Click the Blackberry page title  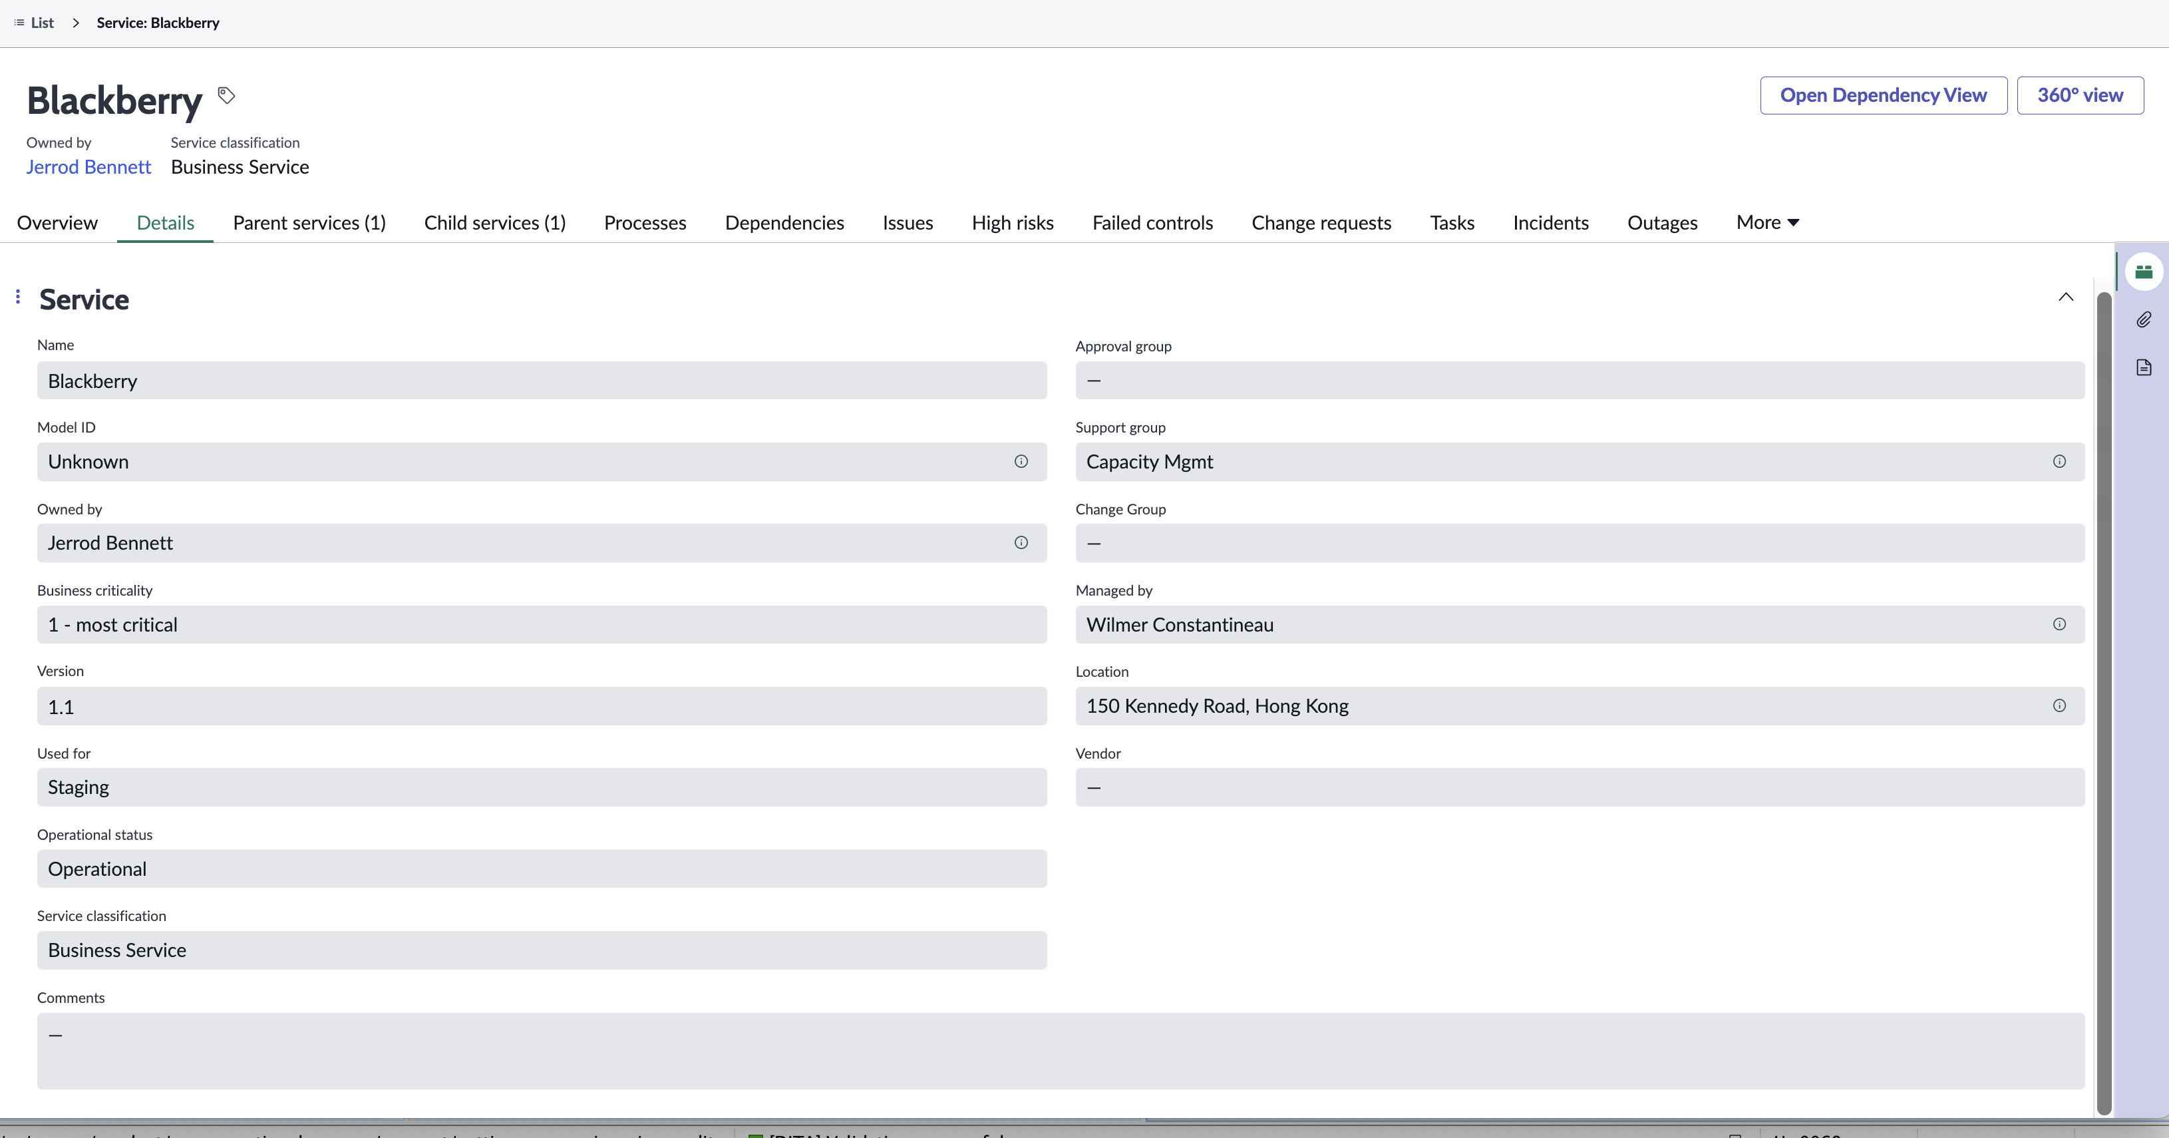coord(114,100)
